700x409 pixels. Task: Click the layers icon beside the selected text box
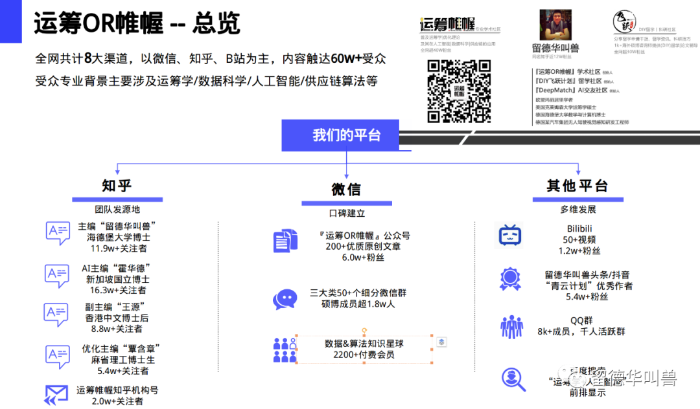[441, 342]
